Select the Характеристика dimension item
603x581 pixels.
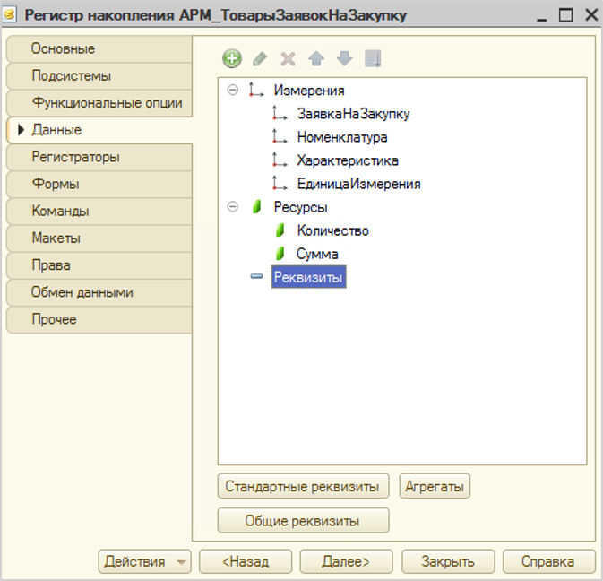click(x=348, y=160)
